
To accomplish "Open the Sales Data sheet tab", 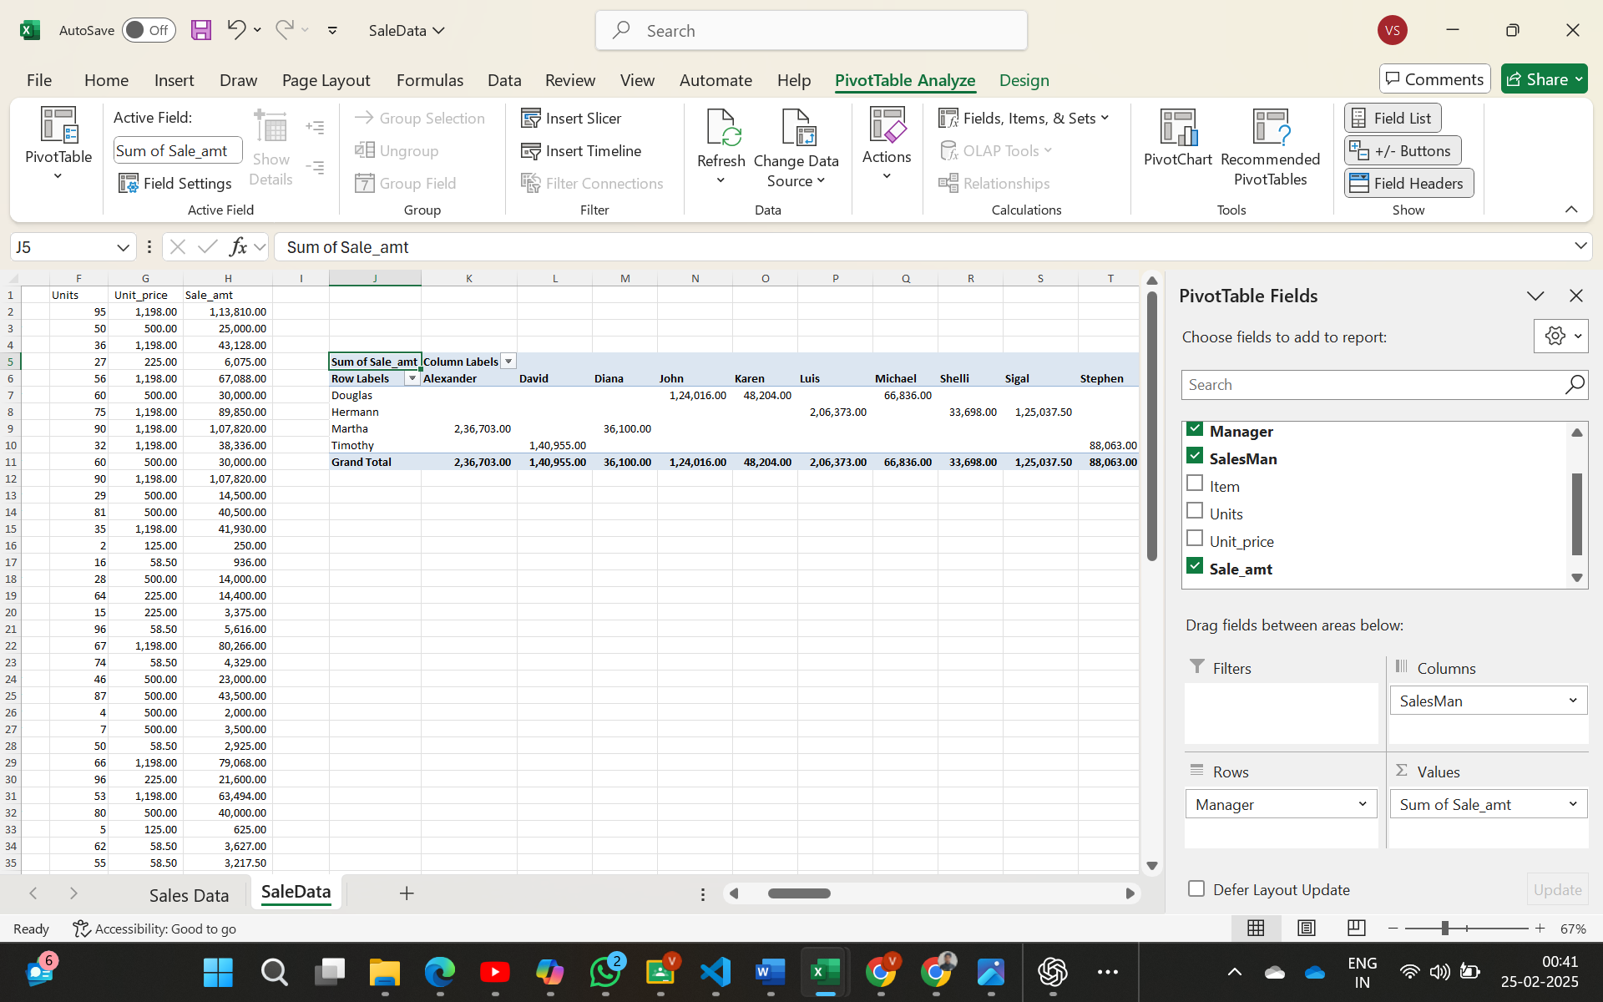I will tap(189, 894).
